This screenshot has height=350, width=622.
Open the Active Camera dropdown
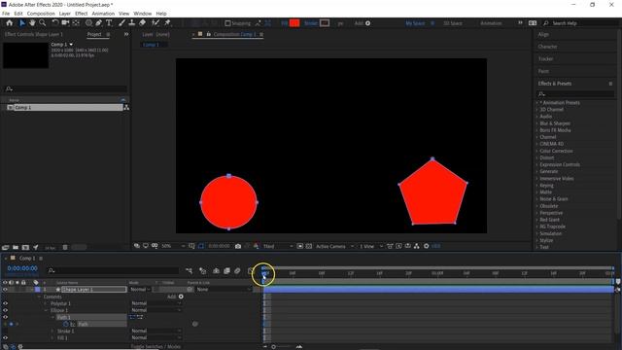334,246
